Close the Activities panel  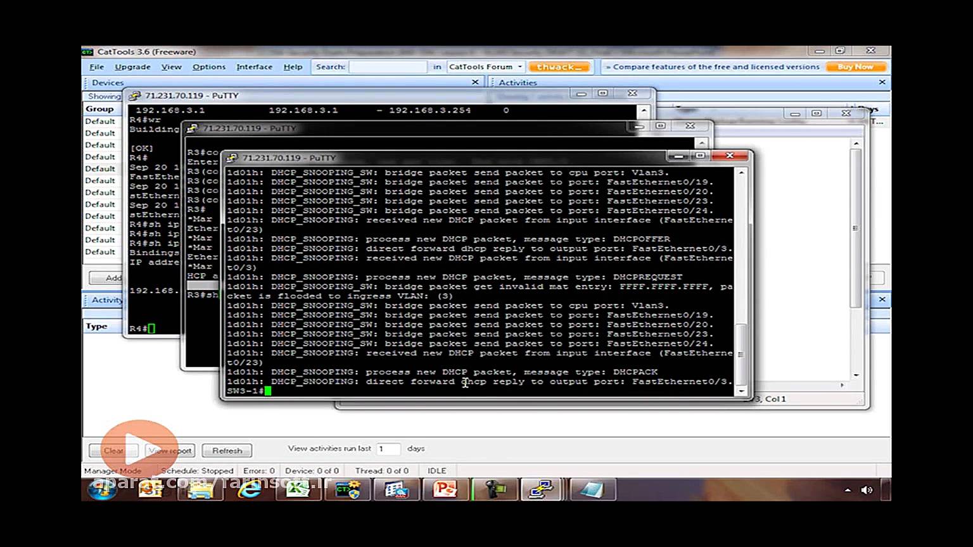[882, 82]
